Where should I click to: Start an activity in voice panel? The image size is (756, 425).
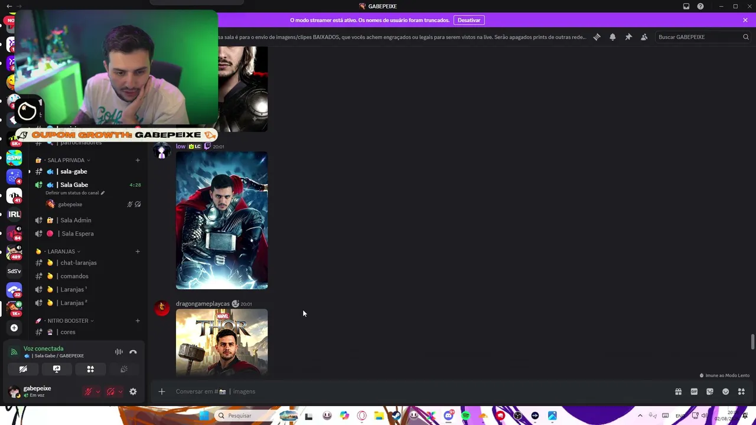pyautogui.click(x=90, y=369)
